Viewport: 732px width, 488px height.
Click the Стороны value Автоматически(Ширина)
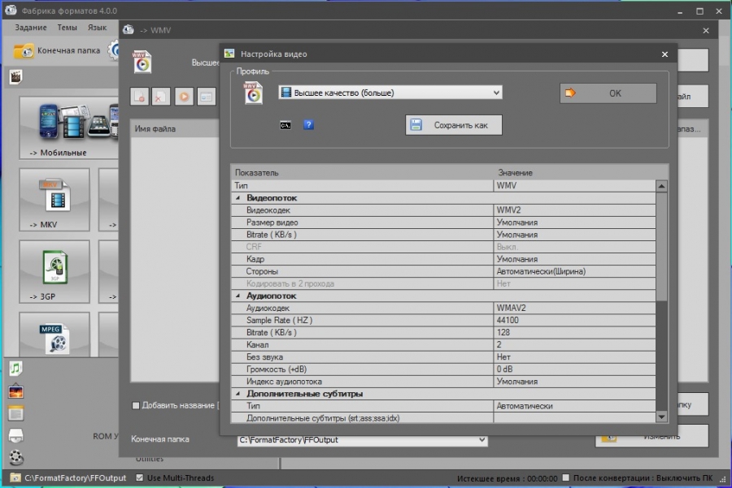point(574,271)
